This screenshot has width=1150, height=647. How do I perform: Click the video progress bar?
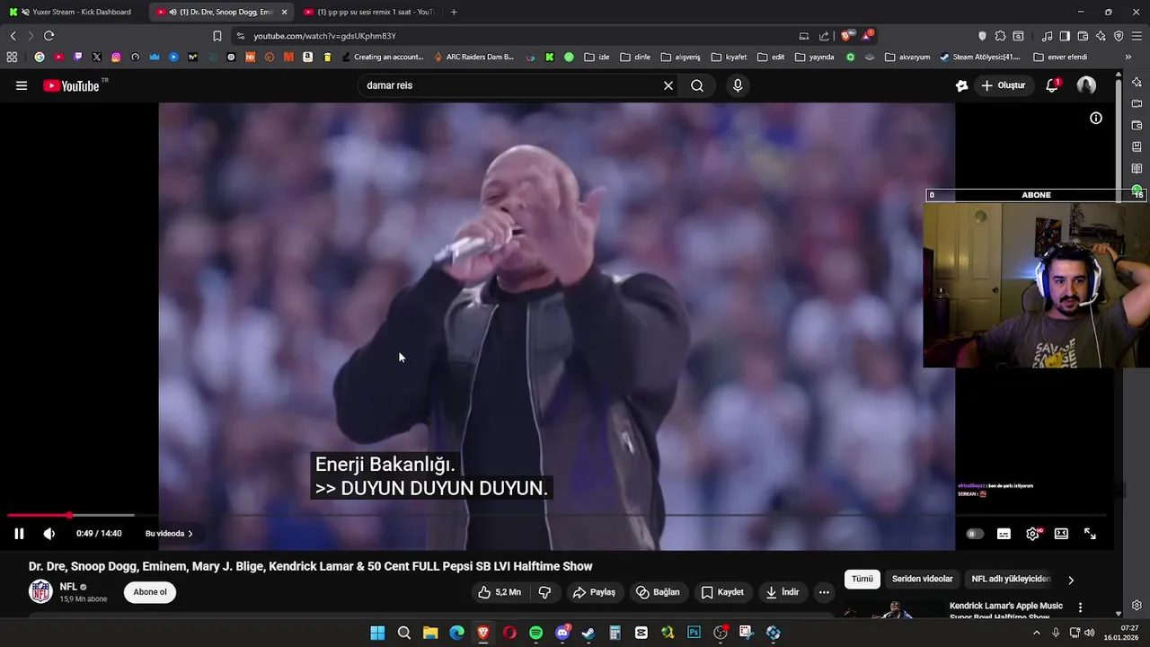click(557, 515)
